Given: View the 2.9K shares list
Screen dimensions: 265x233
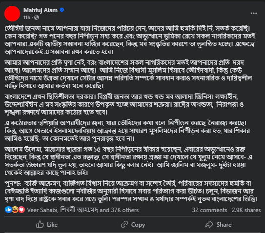Looking at the screenshot, I should pyautogui.click(x=246, y=210).
